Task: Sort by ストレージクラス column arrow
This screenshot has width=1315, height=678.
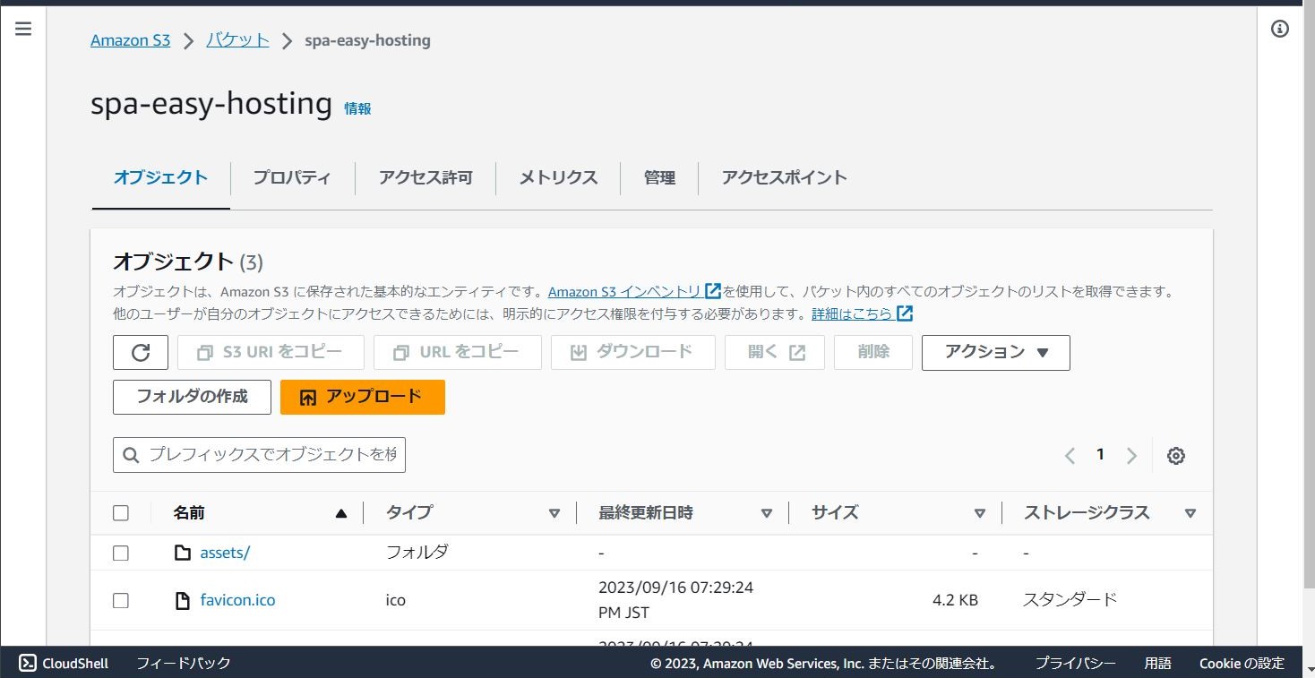Action: [1190, 513]
